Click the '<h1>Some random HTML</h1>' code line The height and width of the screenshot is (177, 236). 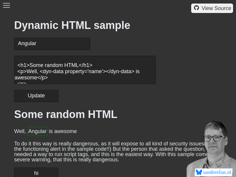coord(55,65)
